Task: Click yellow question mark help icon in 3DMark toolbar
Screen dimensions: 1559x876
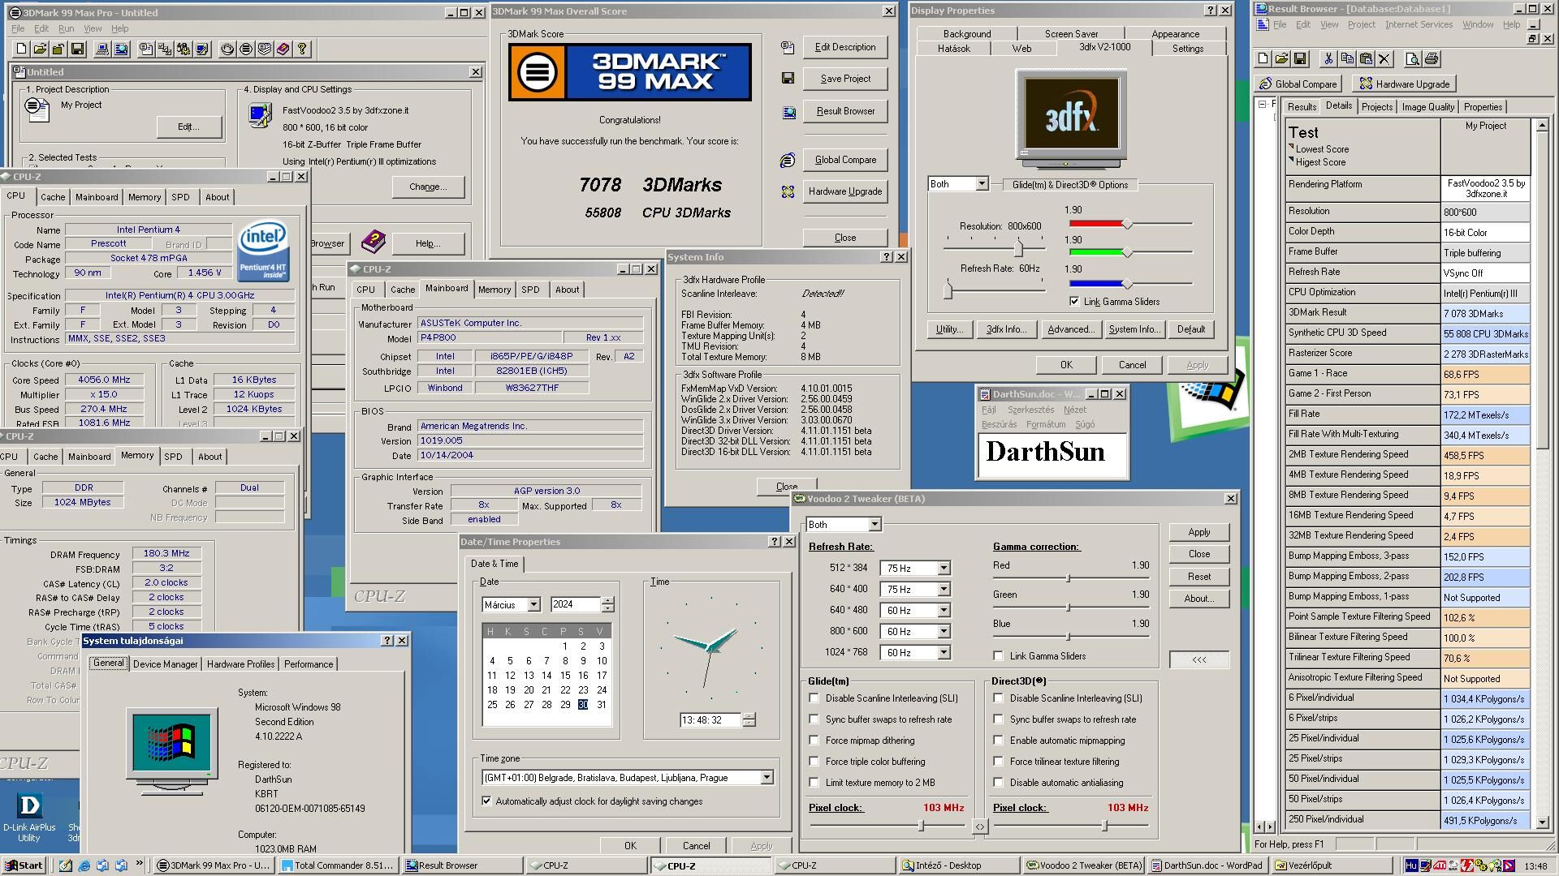Action: coord(302,49)
